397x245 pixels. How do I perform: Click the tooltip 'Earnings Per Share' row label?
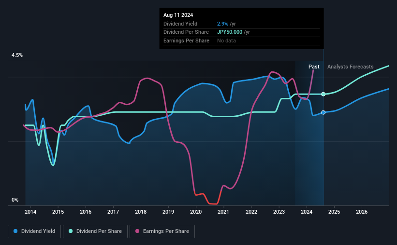[186, 41]
